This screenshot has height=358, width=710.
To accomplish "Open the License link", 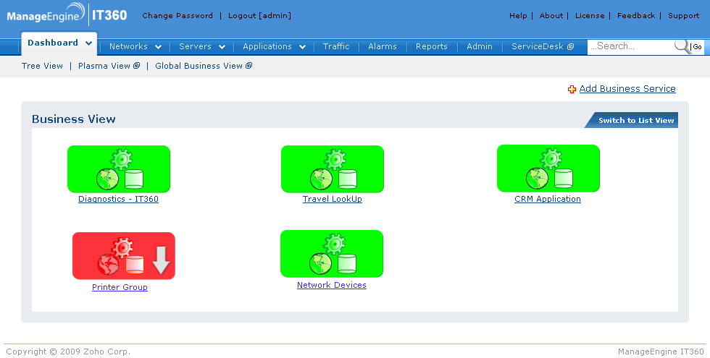I will (x=590, y=16).
